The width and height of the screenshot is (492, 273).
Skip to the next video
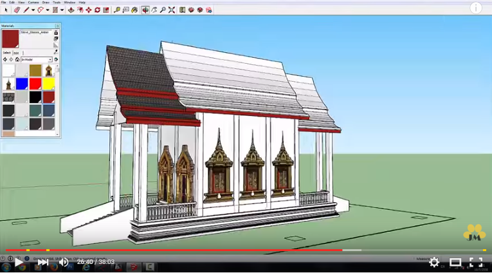pos(42,261)
